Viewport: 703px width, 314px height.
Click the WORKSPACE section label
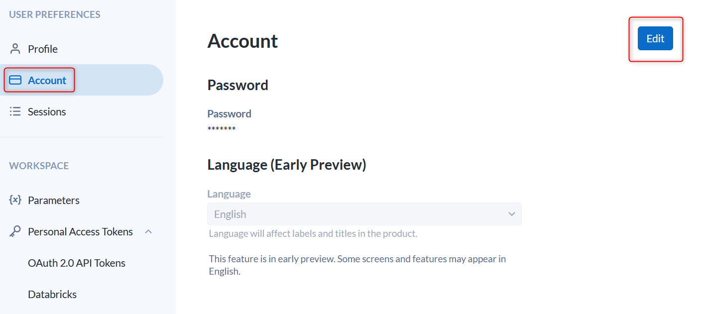point(39,166)
